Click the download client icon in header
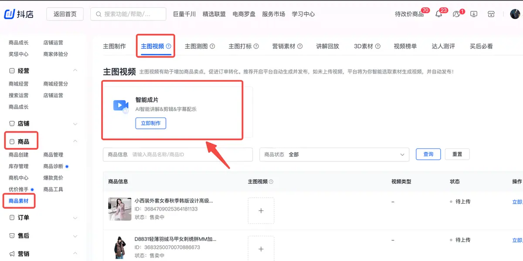 tap(474, 14)
